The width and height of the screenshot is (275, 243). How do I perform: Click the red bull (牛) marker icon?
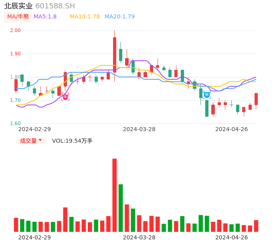(65, 97)
